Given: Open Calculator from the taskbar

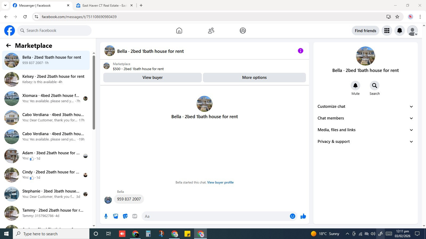Looking at the screenshot, I should pos(148,234).
